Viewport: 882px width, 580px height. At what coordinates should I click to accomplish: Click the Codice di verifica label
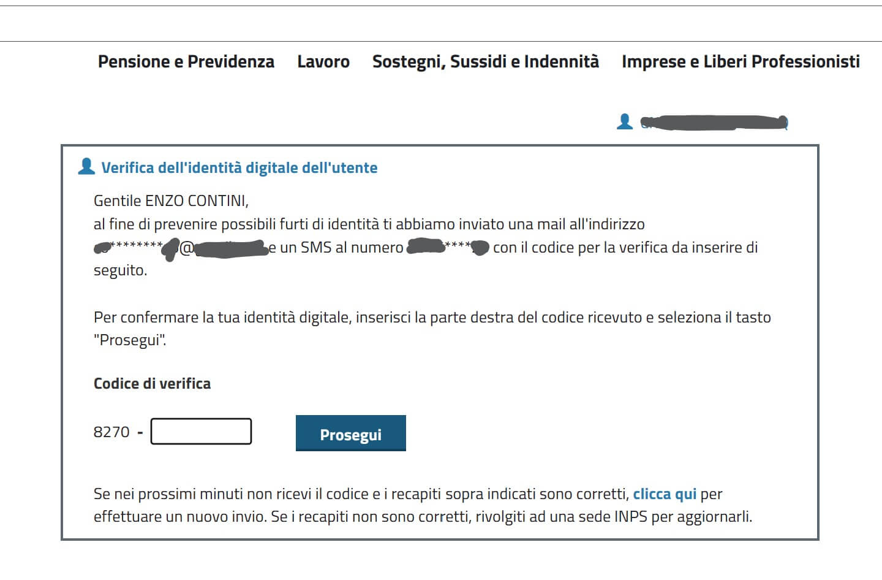(x=152, y=384)
